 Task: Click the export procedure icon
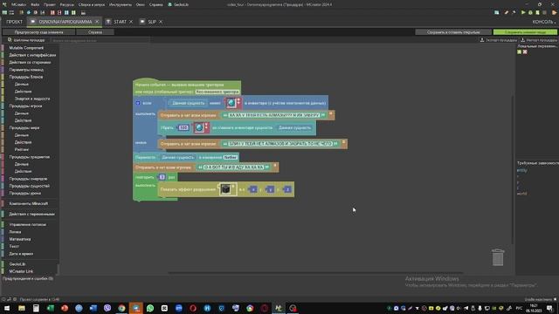point(482,40)
